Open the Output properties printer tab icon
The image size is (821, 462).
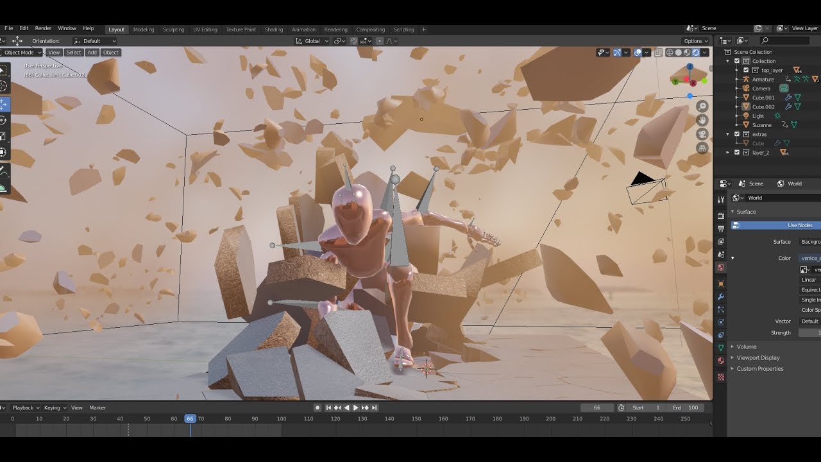pyautogui.click(x=721, y=228)
